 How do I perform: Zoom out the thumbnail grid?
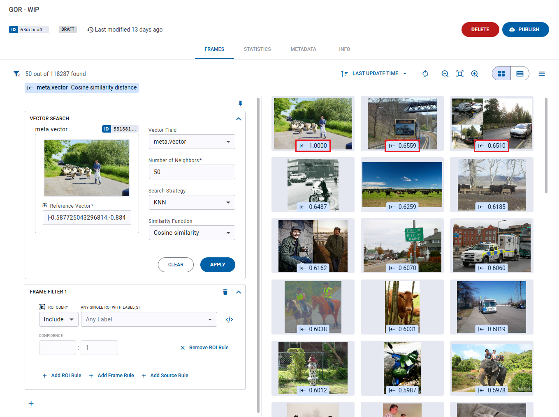(x=445, y=73)
